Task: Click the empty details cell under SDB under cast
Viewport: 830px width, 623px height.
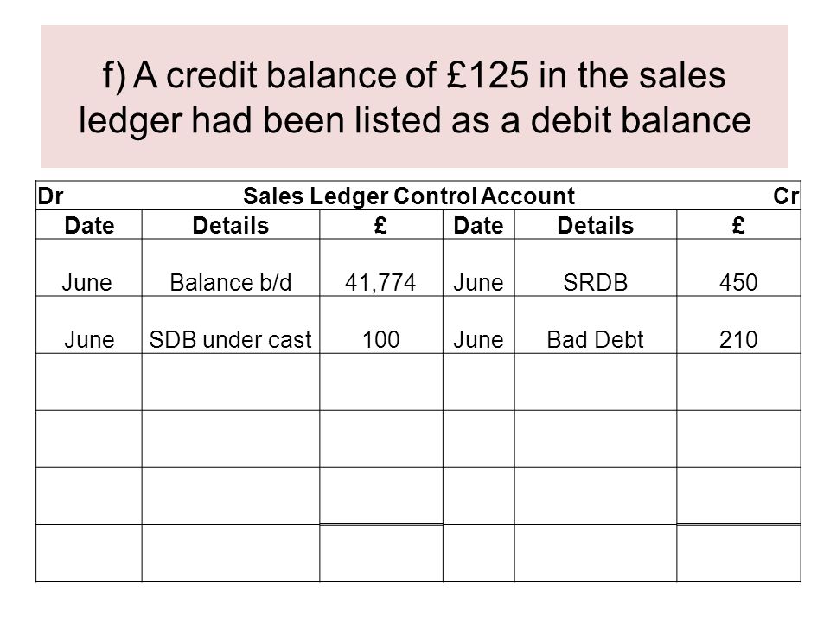Action: (x=231, y=382)
